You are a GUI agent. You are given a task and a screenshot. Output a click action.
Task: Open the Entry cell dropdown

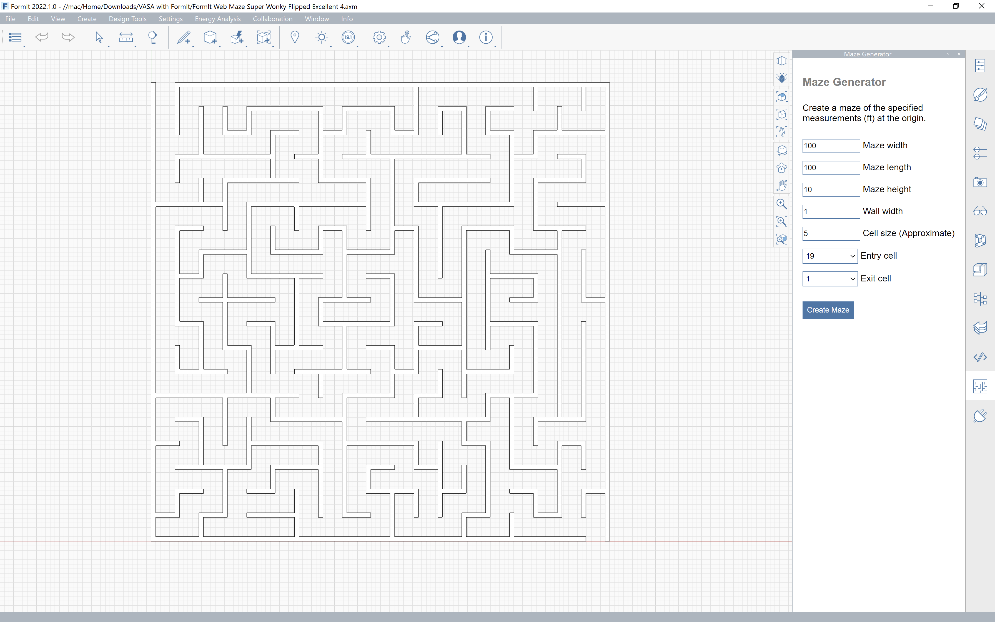830,256
